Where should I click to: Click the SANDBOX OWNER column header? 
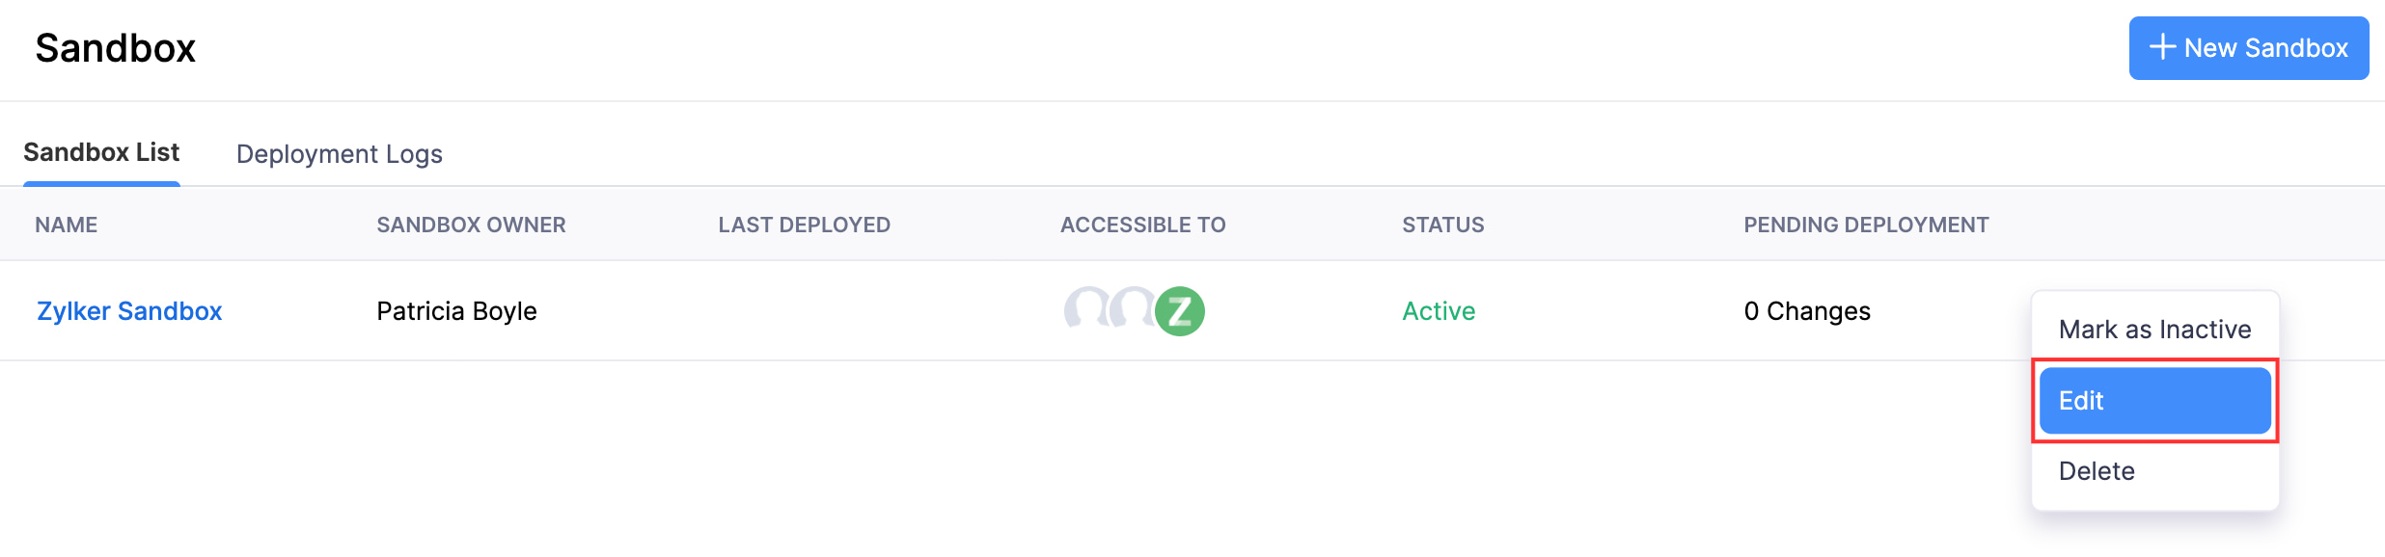471,225
